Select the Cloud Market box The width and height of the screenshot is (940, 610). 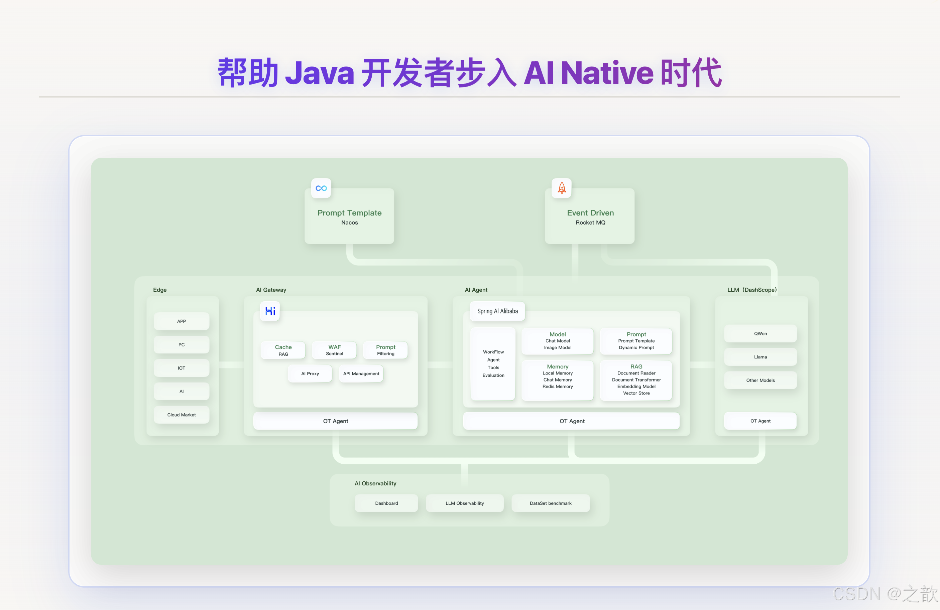click(x=181, y=415)
